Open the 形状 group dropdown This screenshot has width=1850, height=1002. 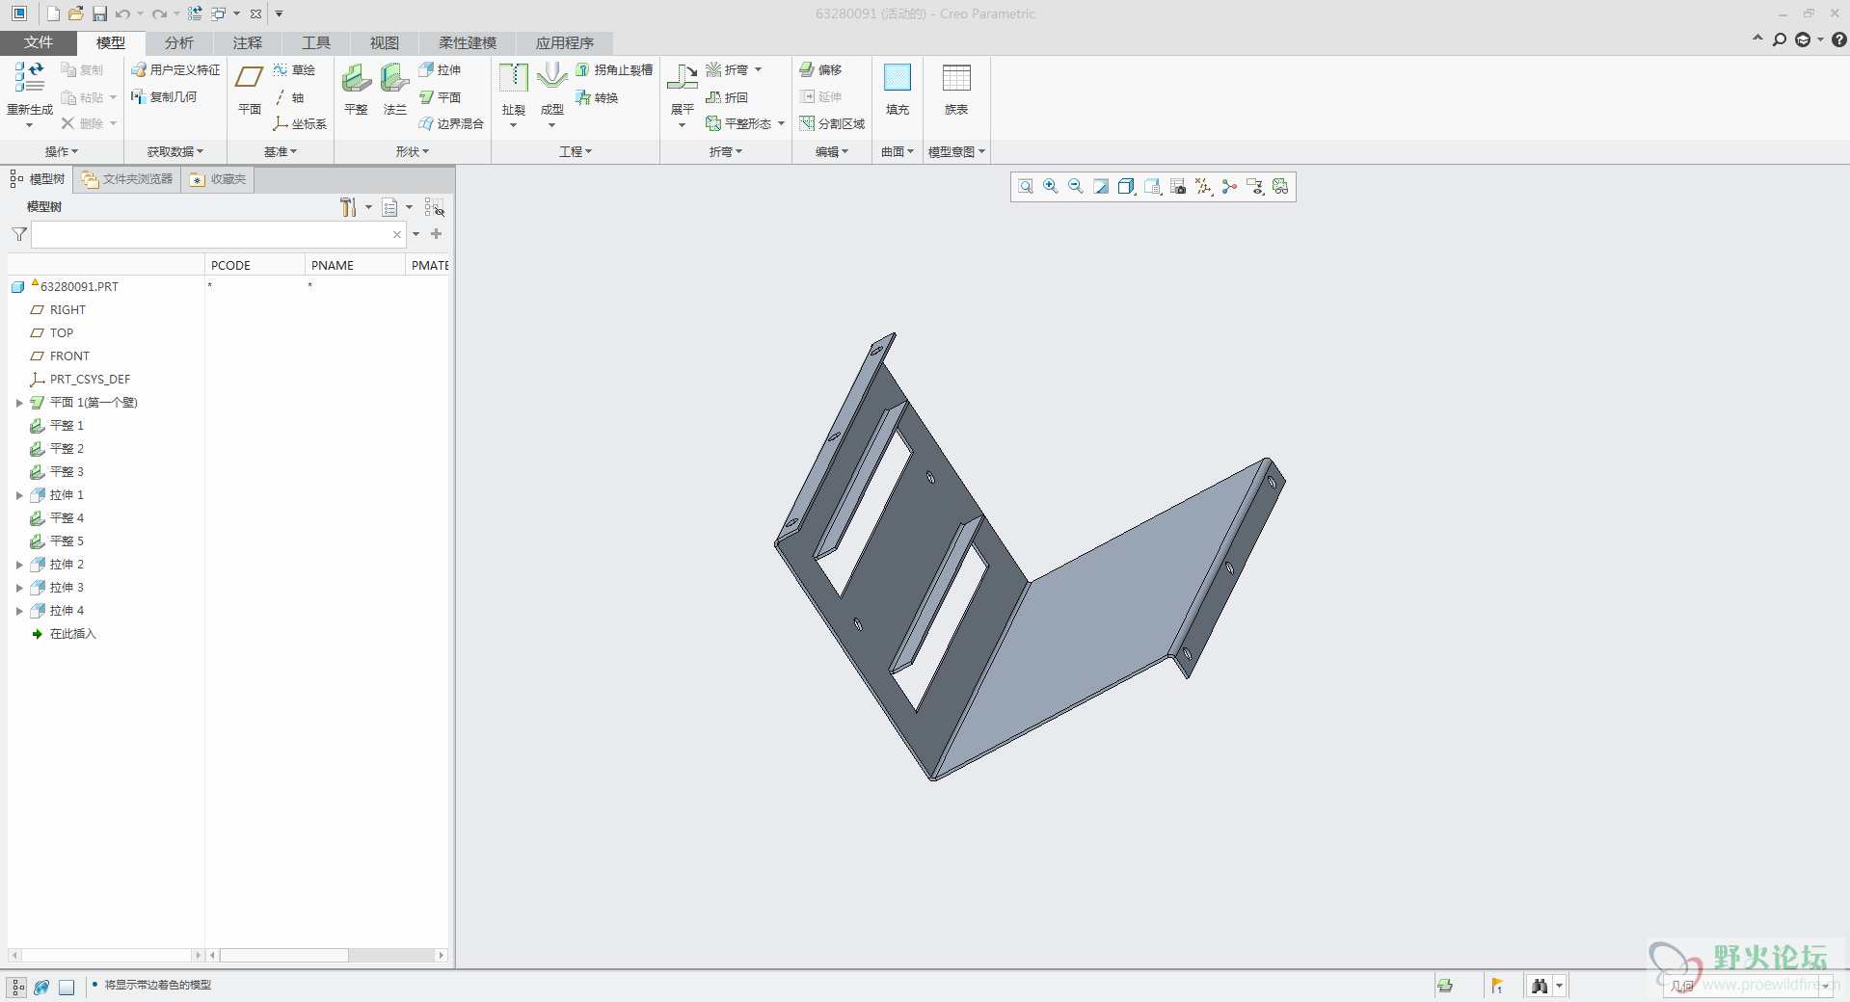click(413, 151)
